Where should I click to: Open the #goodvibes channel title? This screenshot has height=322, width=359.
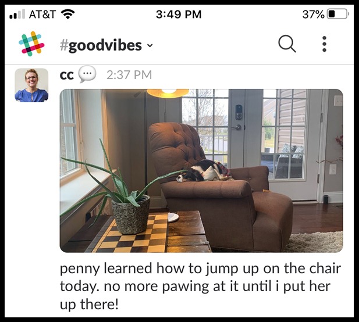tap(101, 45)
